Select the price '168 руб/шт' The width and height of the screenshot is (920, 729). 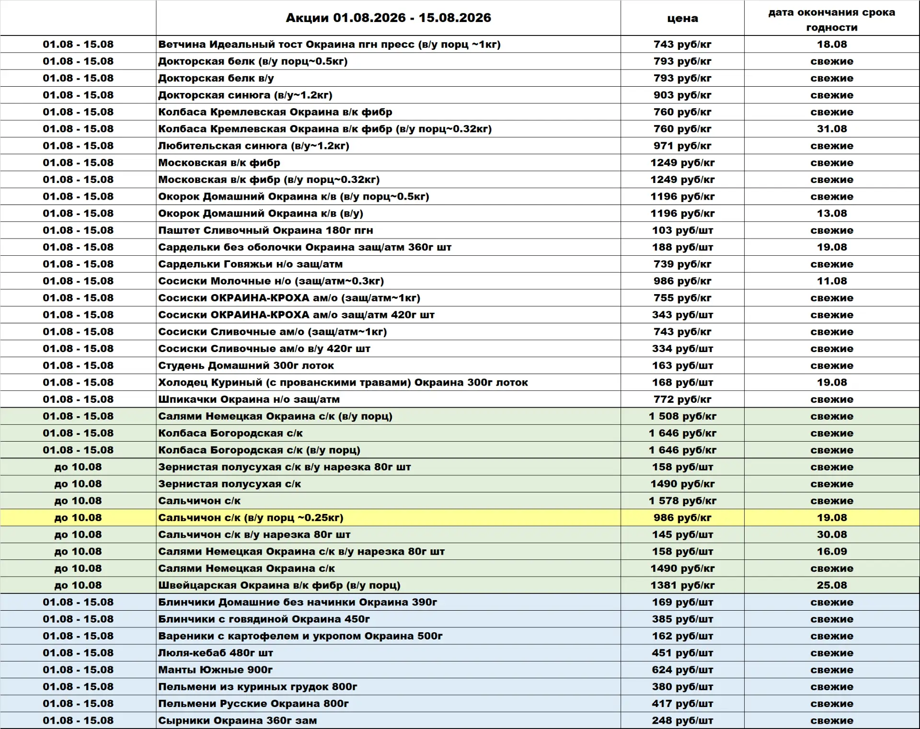[x=682, y=382]
